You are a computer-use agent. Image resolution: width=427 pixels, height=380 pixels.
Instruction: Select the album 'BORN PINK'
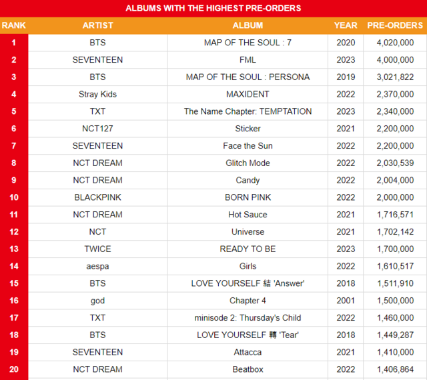248,197
